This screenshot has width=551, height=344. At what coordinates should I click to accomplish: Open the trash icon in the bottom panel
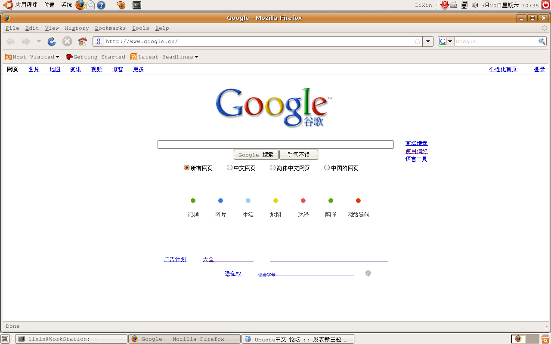pos(545,339)
